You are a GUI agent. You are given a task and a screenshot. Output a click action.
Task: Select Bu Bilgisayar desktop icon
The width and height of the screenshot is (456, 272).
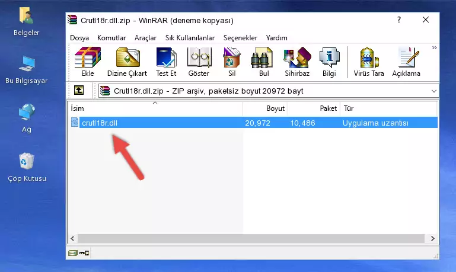[27, 69]
